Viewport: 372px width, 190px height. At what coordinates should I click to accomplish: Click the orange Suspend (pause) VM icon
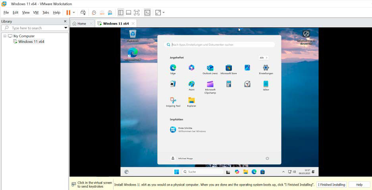pyautogui.click(x=68, y=13)
